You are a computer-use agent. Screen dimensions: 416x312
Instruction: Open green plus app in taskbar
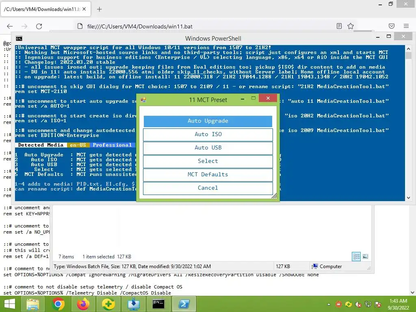coord(108,304)
